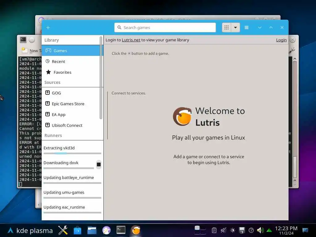The image size is (316, 237).
Task: Click the Updating eac_runtime label
Action: point(64,207)
